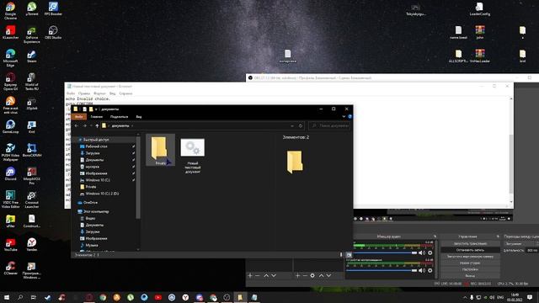The image size is (539, 303).
Task: Switch Explorer to large icons view
Action: click(x=349, y=255)
